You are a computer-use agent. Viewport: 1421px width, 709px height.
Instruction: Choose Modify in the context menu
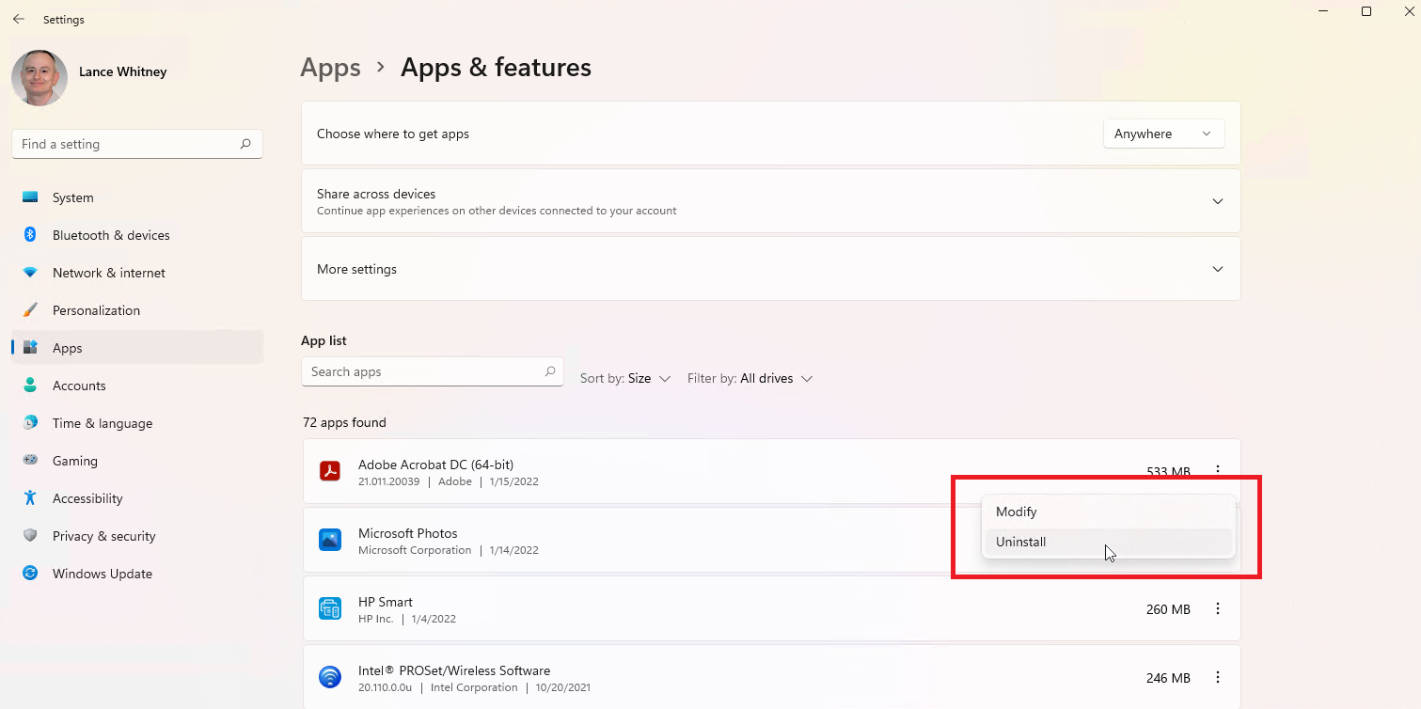(x=1108, y=512)
